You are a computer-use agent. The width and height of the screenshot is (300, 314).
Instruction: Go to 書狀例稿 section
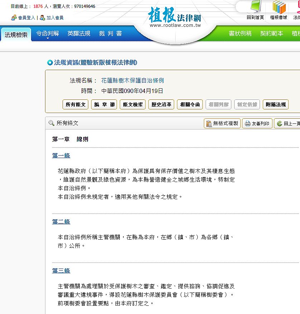click(240, 33)
